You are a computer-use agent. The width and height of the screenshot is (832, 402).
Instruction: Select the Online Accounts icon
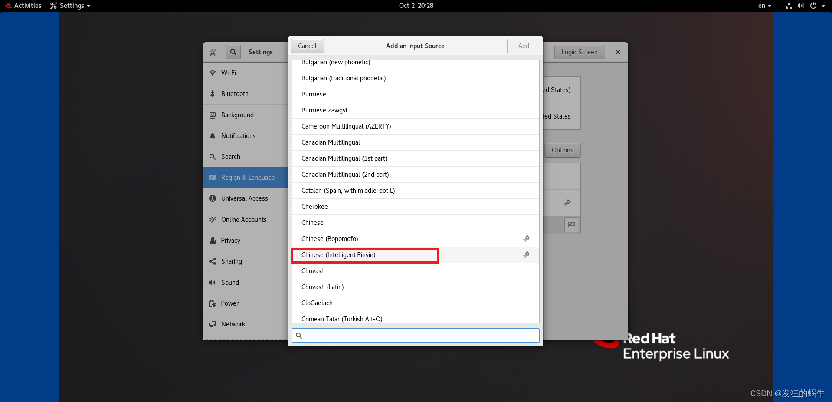(212, 220)
